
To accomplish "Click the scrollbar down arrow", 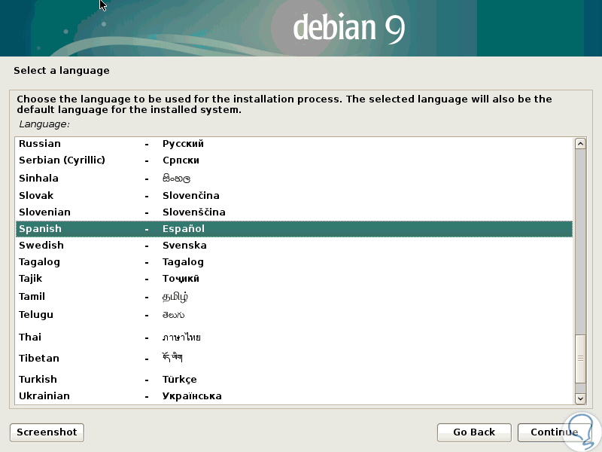I will (x=580, y=399).
